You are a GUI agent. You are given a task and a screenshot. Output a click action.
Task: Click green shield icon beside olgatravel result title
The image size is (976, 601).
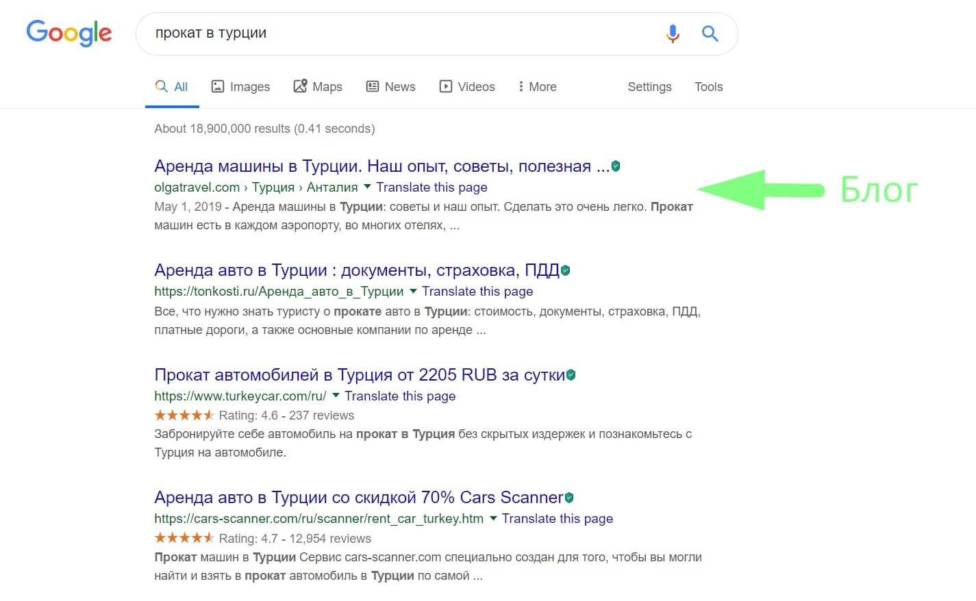coord(616,166)
